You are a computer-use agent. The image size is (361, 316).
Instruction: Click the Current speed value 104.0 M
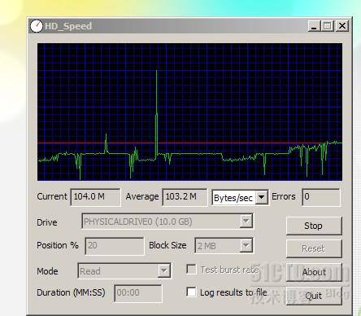click(x=95, y=197)
